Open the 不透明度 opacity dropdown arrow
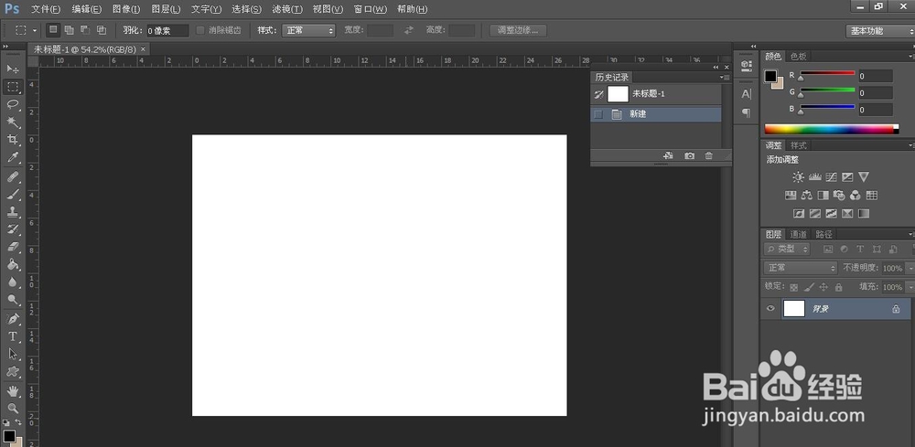915x447 pixels. tap(910, 268)
